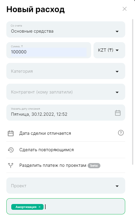This screenshot has width=135, height=217.
Task: Click the tag input next to Амортизация
Action: pyautogui.click(x=84, y=207)
